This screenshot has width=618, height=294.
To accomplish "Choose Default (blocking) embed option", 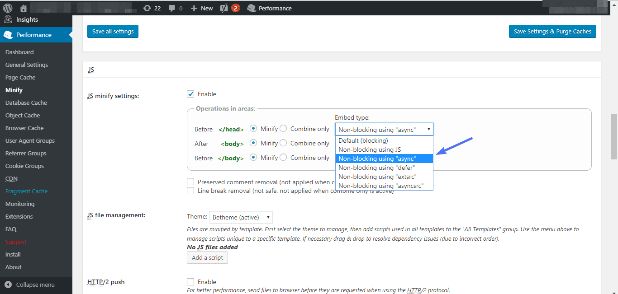I will tap(384, 140).
